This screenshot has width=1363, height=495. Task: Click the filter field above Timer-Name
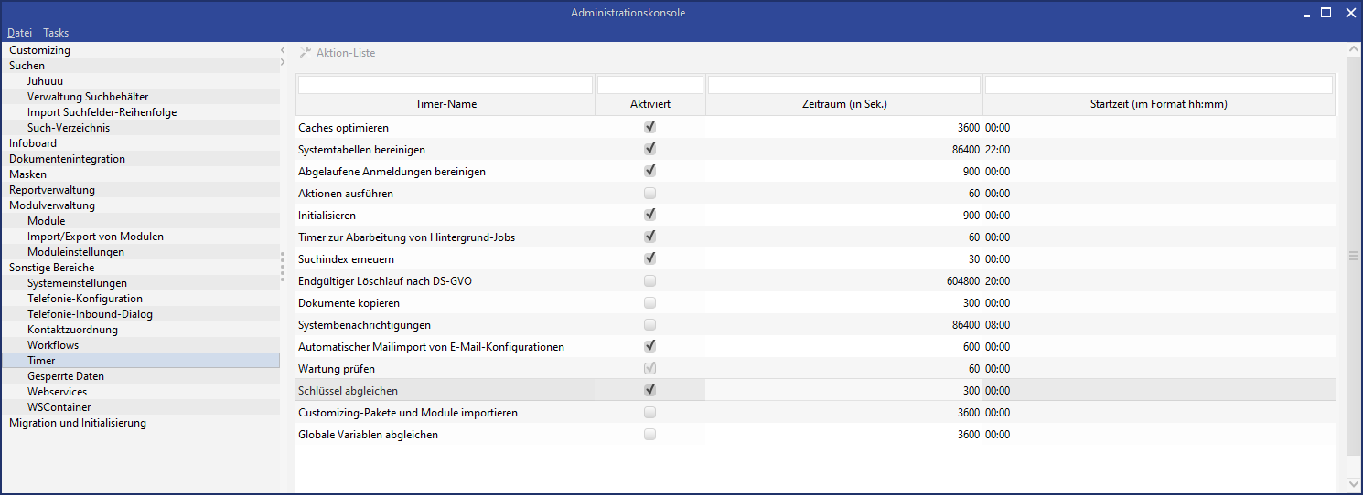click(x=445, y=85)
